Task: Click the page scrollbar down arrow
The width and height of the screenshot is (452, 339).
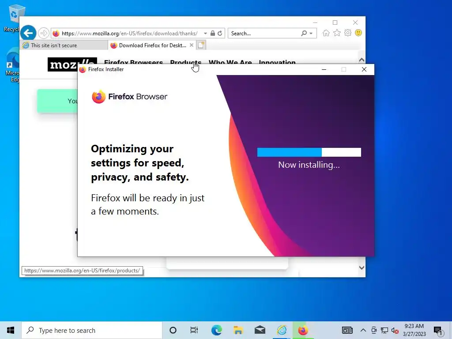Action: [x=362, y=267]
